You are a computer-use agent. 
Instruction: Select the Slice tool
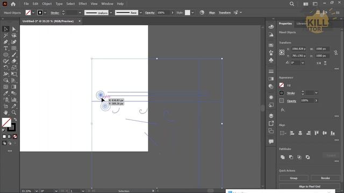(x=14, y=106)
